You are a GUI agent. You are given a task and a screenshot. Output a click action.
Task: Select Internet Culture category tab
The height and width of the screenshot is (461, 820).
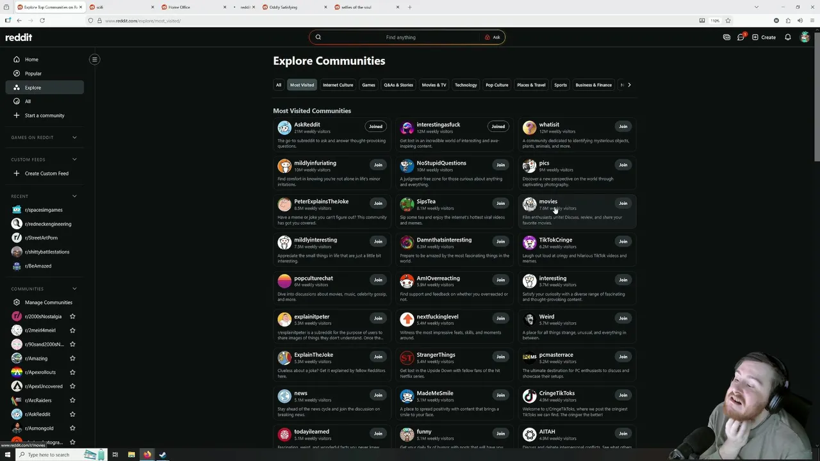pos(338,85)
